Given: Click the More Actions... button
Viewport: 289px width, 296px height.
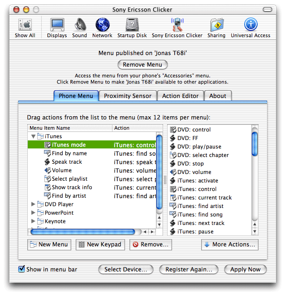Looking at the screenshot, I should 230,245.
